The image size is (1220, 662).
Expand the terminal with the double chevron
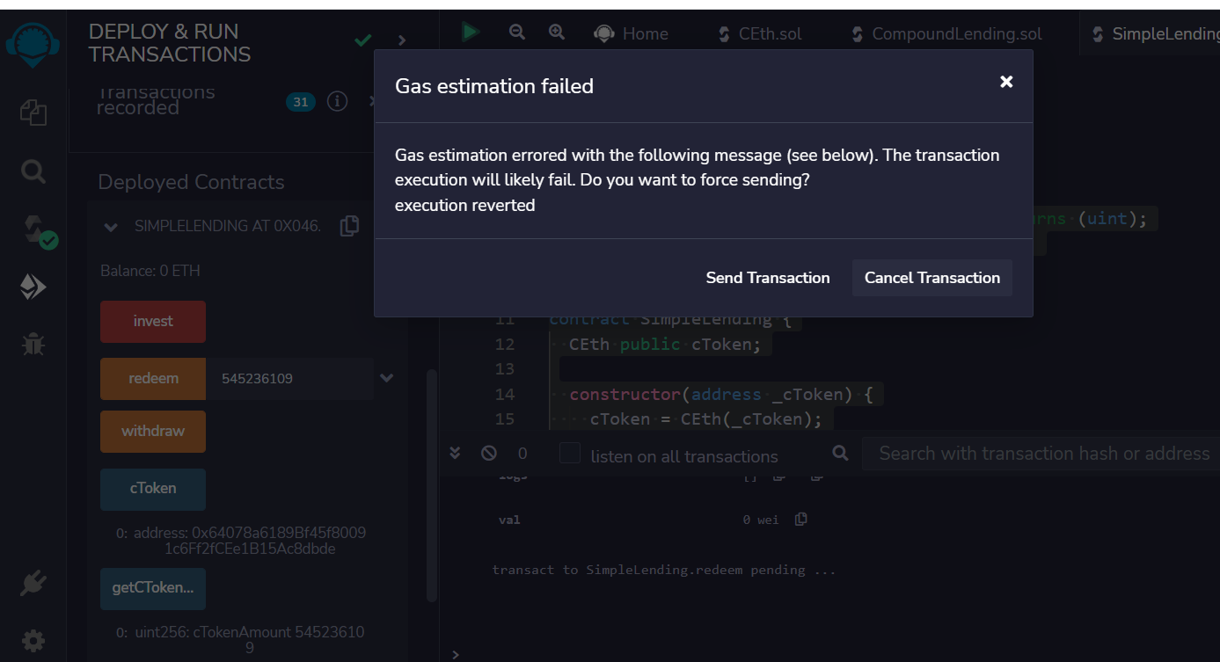tap(455, 452)
